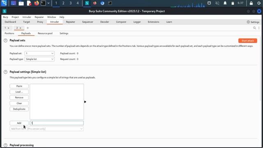Switch to the Logger tab
Image resolution: width=263 pixels, height=148 pixels.
pos(137,22)
